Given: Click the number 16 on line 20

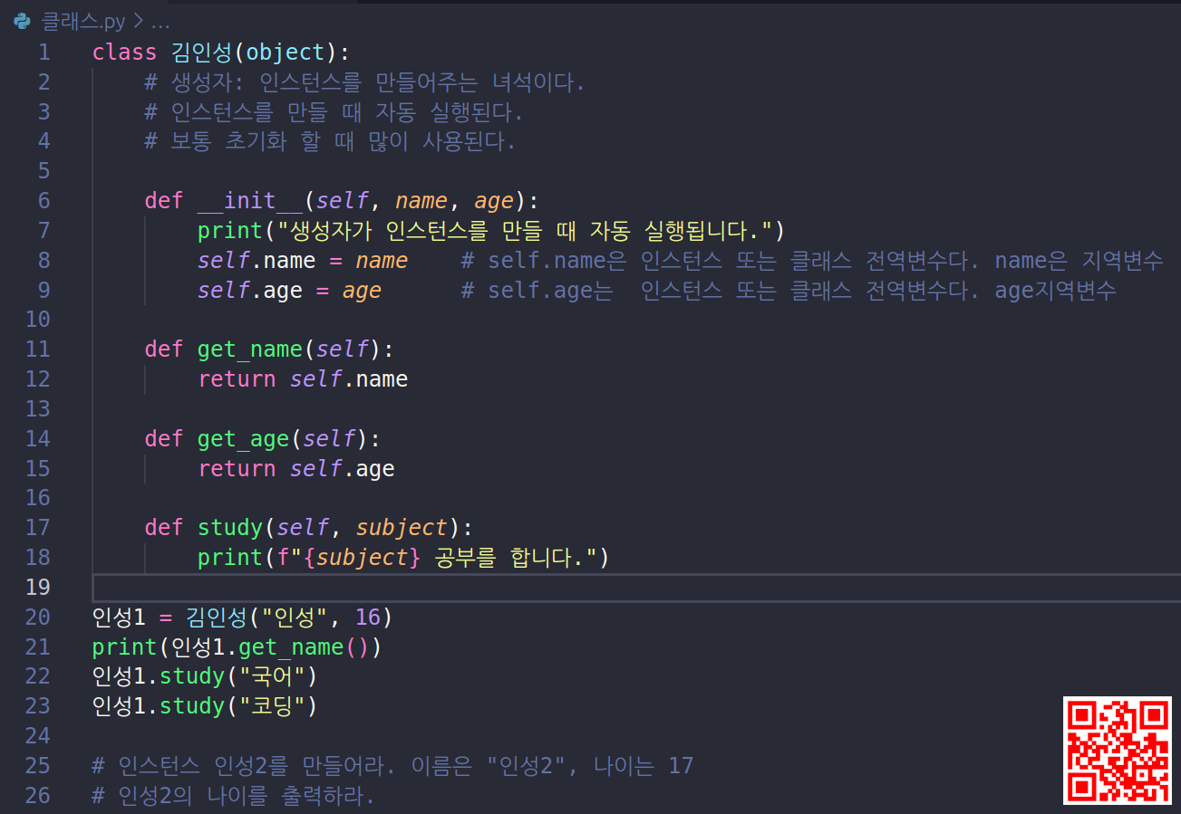Looking at the screenshot, I should [369, 618].
